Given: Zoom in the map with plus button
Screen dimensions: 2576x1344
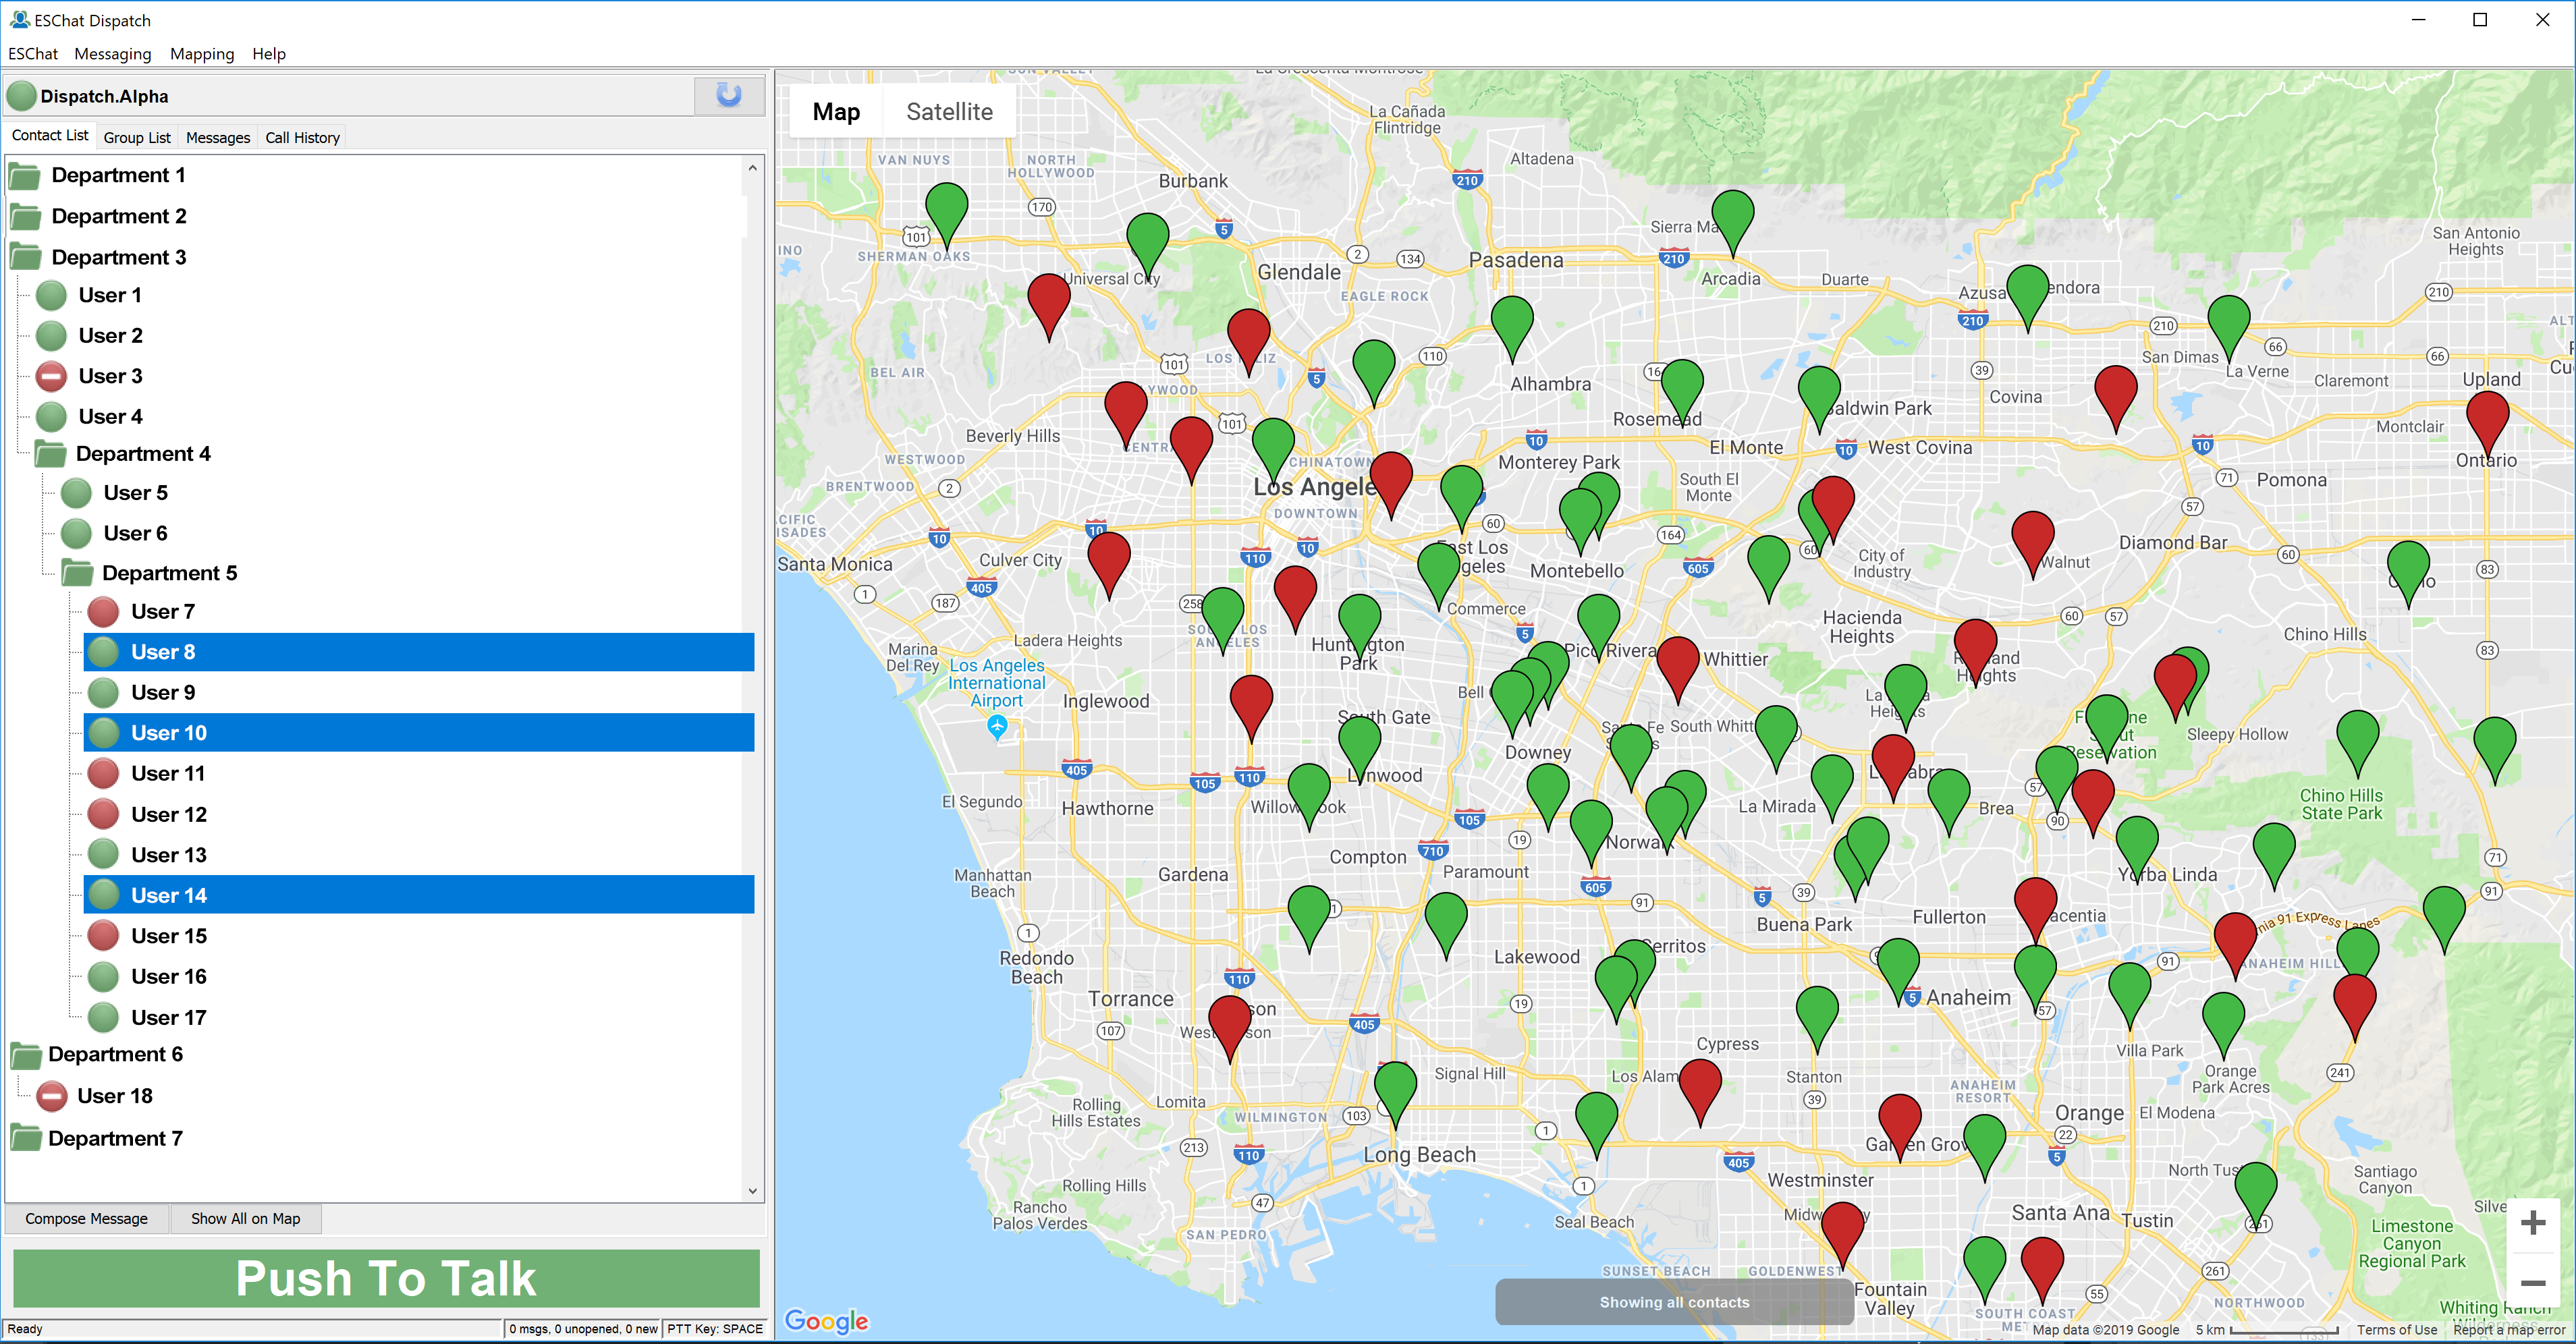Looking at the screenshot, I should coord(2532,1223).
